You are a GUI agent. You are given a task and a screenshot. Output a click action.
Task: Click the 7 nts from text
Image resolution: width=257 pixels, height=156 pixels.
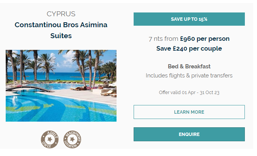(x=164, y=39)
